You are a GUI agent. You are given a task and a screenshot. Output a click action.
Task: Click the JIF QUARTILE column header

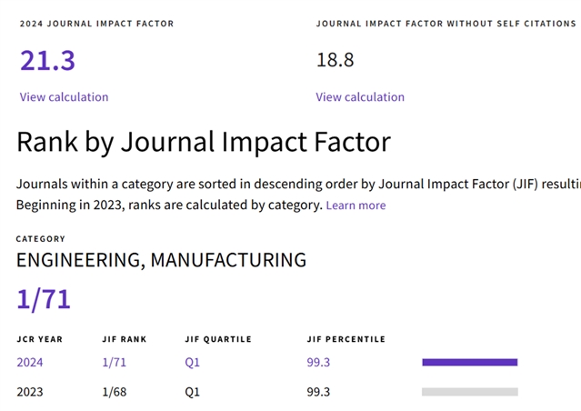(218, 339)
